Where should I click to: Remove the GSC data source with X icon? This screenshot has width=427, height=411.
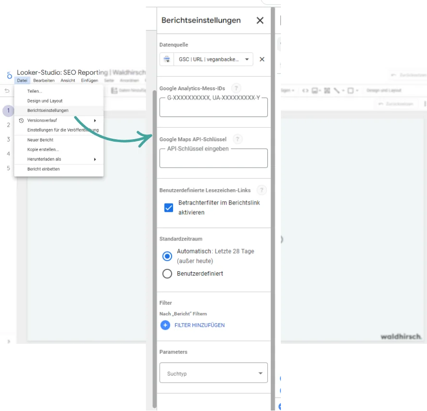click(262, 60)
